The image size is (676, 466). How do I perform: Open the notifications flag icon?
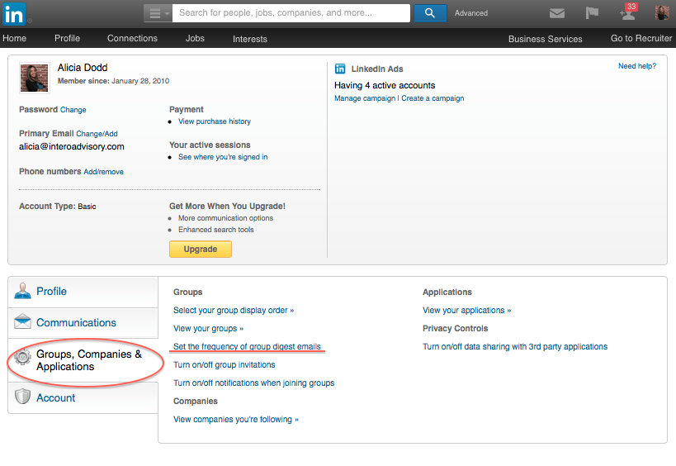592,13
